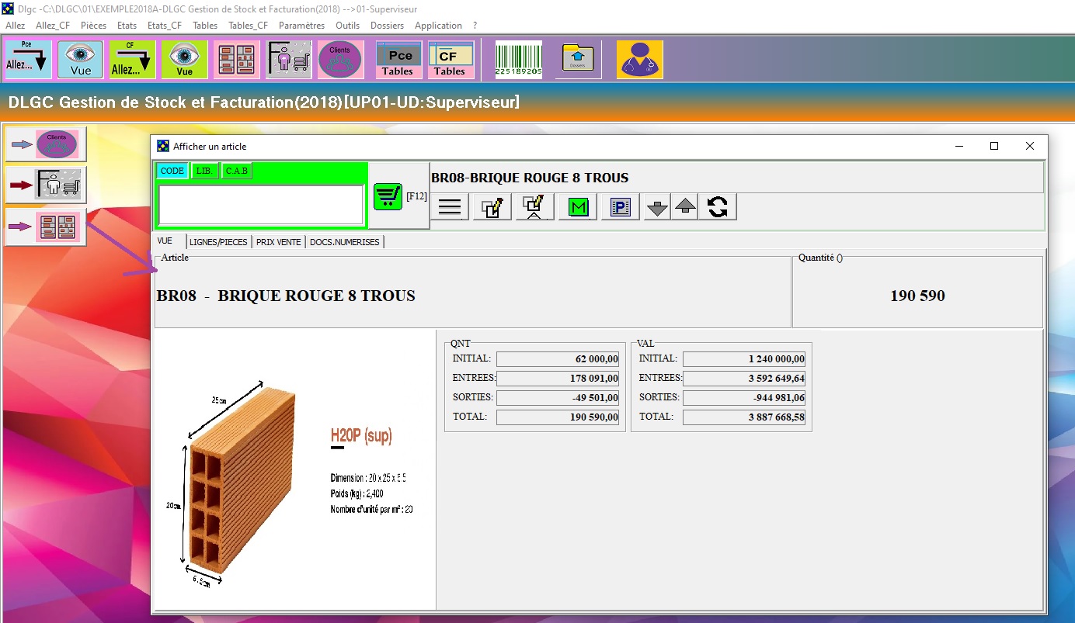Go to next article with down arrow
The image size is (1075, 623).
(658, 207)
